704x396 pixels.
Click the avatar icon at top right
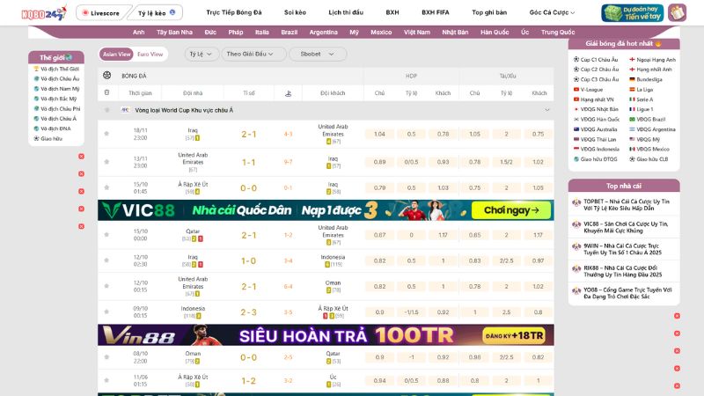point(677,13)
